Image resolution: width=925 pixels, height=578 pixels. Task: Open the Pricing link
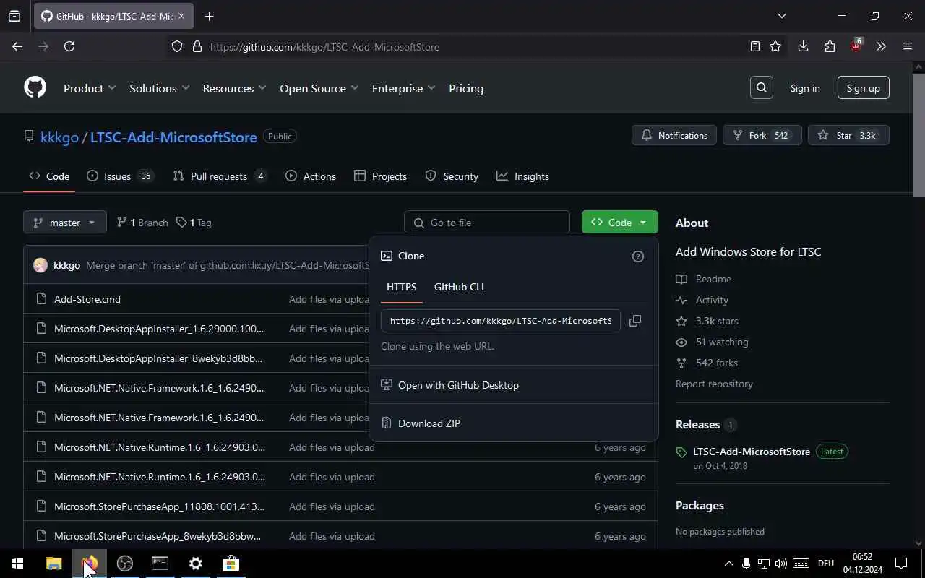[x=466, y=88]
